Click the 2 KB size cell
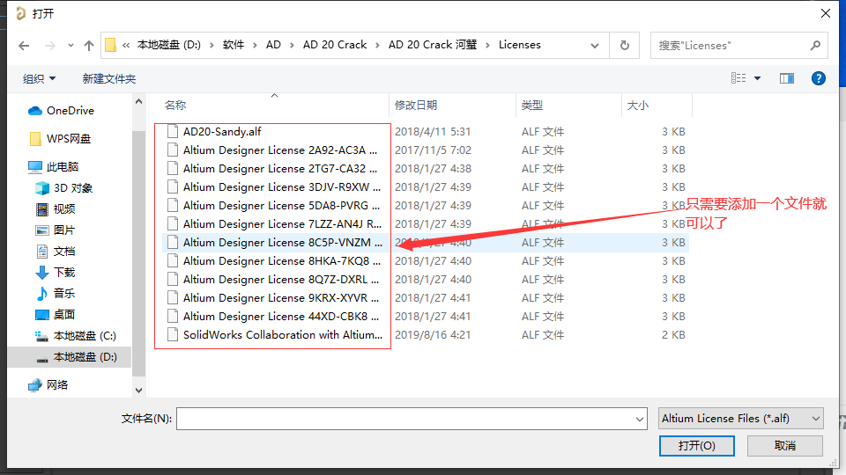Viewport: 846px width, 475px height. click(x=673, y=334)
